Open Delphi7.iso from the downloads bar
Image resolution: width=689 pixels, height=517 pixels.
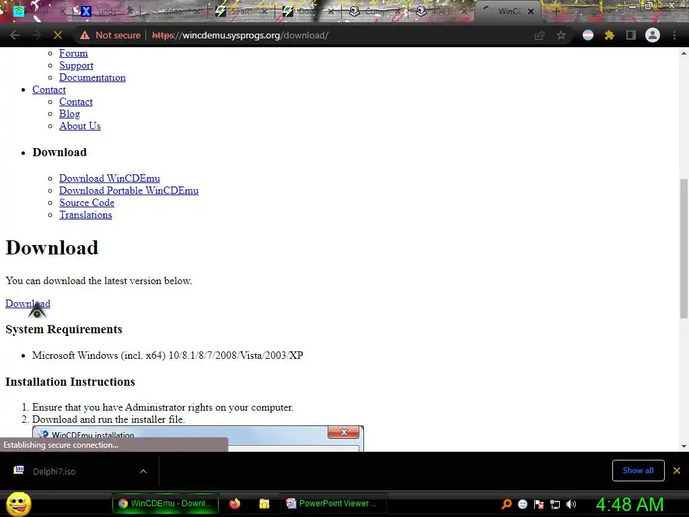[54, 471]
